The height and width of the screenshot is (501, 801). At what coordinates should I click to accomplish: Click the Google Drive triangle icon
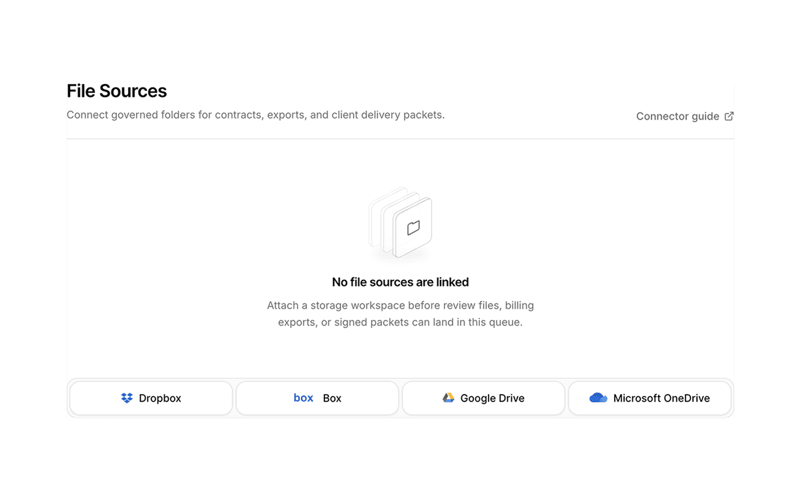pyautogui.click(x=449, y=398)
